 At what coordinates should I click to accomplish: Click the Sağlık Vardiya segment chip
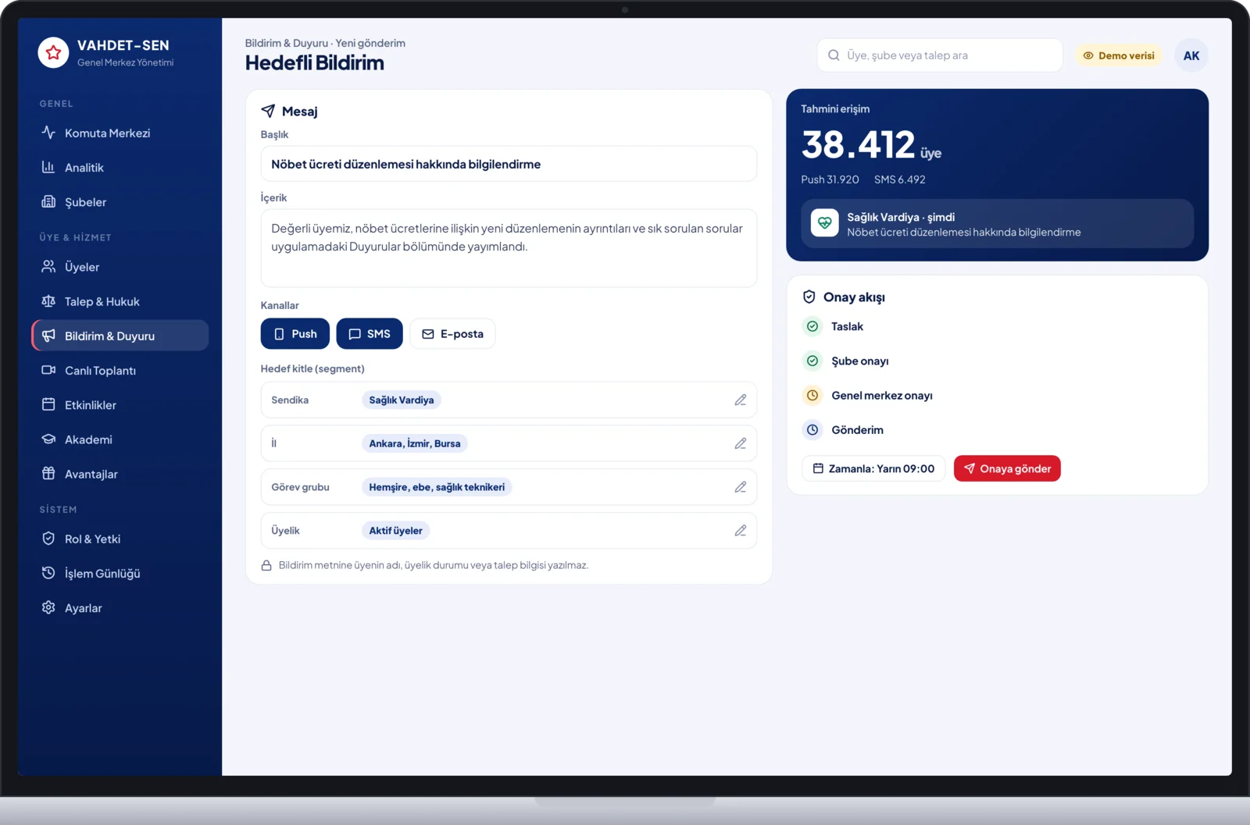point(402,400)
